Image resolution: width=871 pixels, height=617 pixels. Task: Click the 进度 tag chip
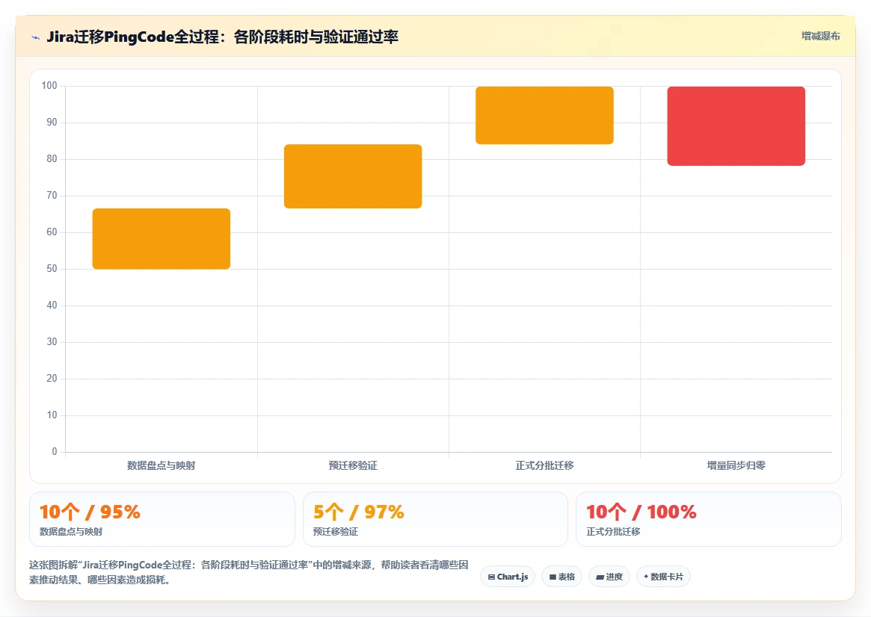[x=609, y=577]
